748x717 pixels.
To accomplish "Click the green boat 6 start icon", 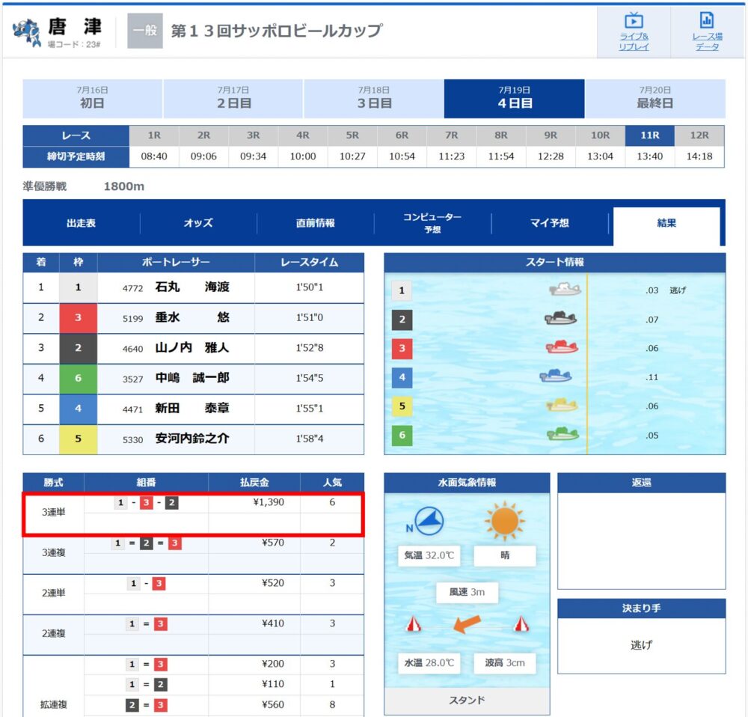I will click(563, 434).
